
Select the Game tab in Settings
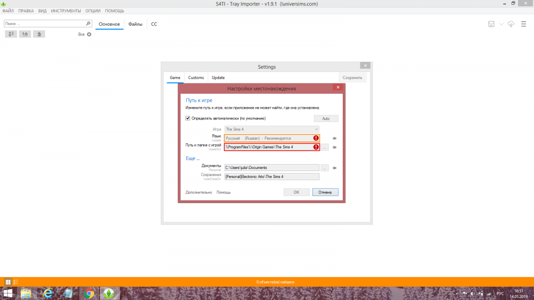[x=175, y=77]
